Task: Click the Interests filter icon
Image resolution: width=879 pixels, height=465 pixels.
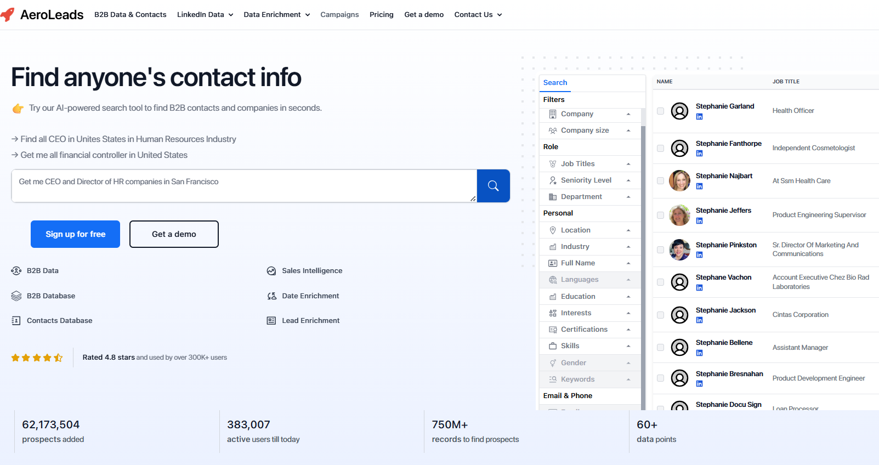Action: (x=553, y=313)
